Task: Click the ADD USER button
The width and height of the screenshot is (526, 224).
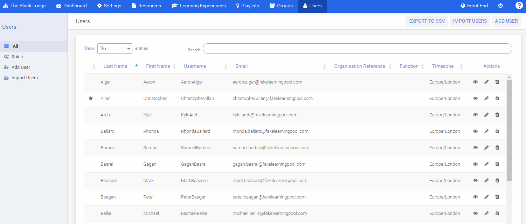Action: click(506, 21)
